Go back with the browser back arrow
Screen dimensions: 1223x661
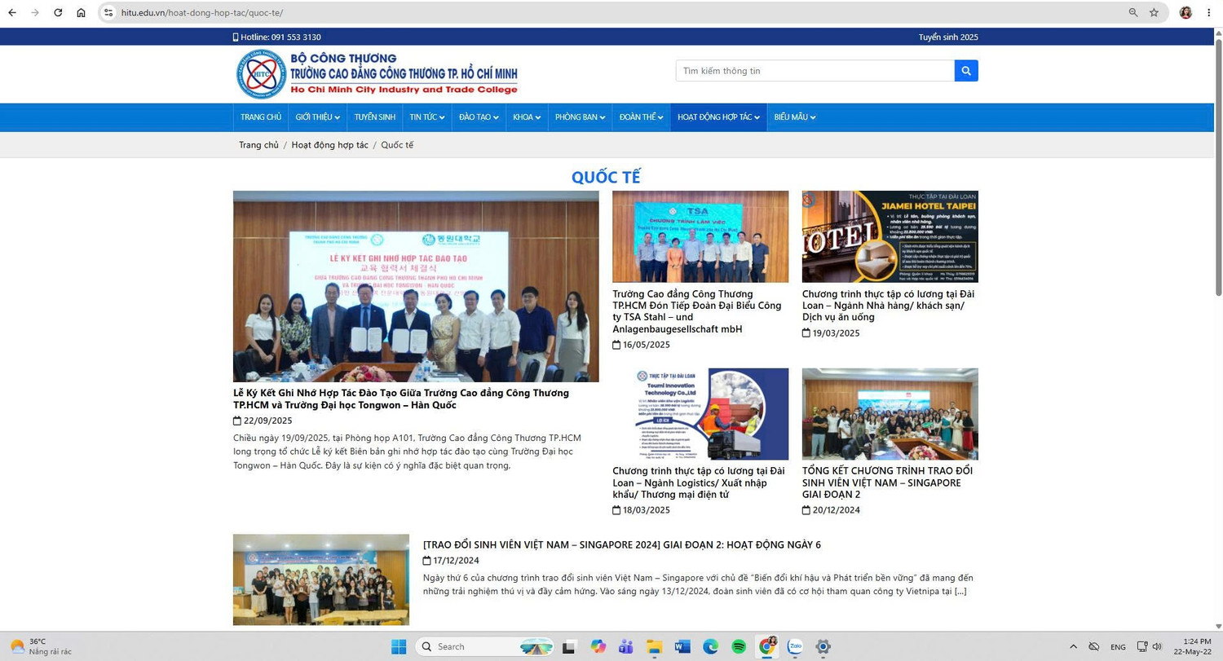pos(12,12)
